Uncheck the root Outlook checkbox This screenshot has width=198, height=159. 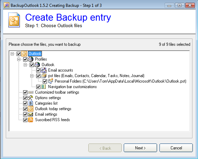coord(19,54)
